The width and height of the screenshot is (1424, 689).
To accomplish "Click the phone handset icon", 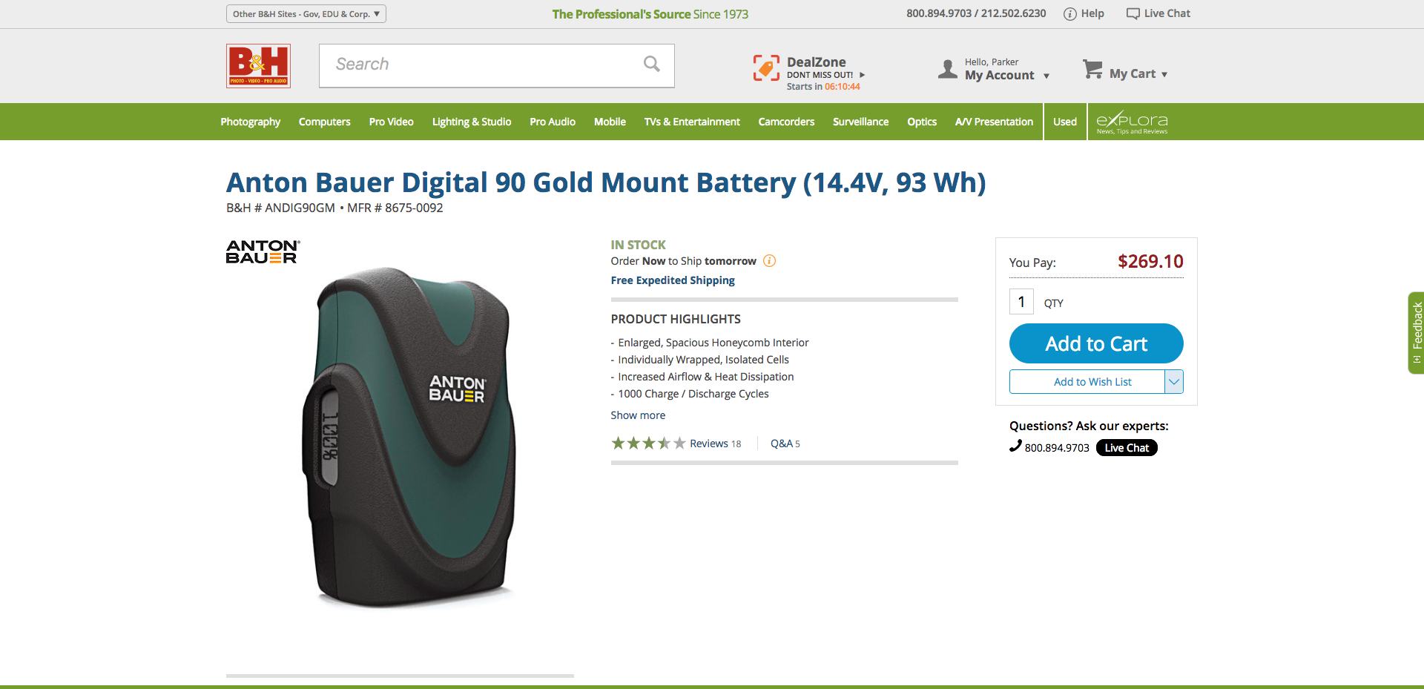I will pyautogui.click(x=1015, y=446).
